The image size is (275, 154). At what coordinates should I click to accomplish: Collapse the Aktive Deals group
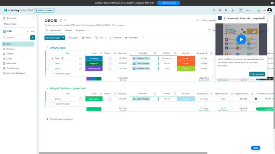click(47, 48)
